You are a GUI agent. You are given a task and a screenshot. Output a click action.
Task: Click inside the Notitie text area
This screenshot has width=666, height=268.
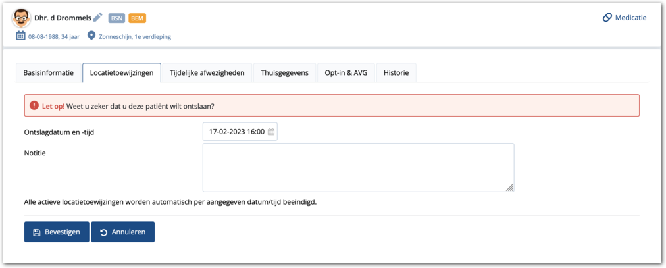click(358, 167)
